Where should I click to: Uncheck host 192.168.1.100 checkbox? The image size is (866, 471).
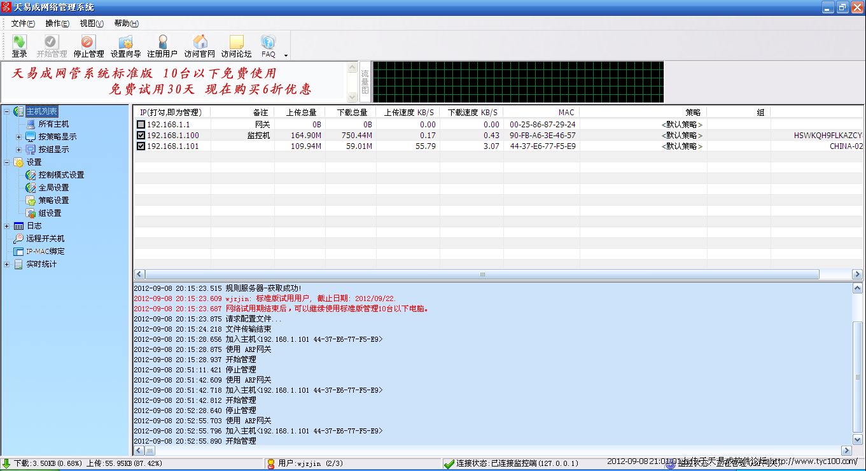141,136
